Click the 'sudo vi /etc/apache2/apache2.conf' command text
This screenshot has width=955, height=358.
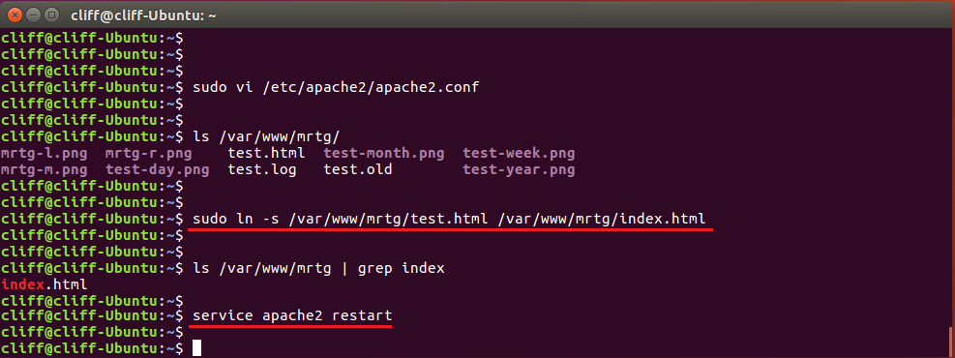336,88
